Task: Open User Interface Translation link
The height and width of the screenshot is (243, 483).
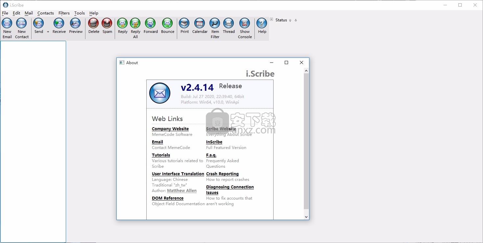Action: pyautogui.click(x=178, y=174)
